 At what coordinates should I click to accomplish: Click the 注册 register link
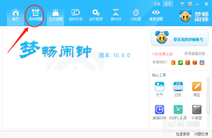pos(157,4)
